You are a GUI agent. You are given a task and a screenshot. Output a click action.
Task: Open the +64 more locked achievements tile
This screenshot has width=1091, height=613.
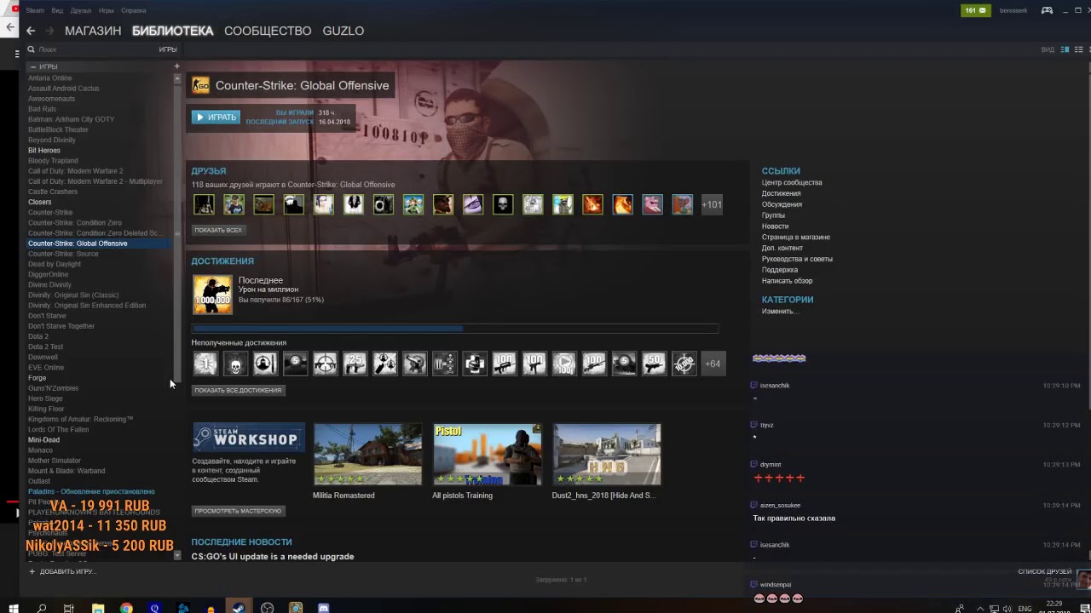click(713, 364)
